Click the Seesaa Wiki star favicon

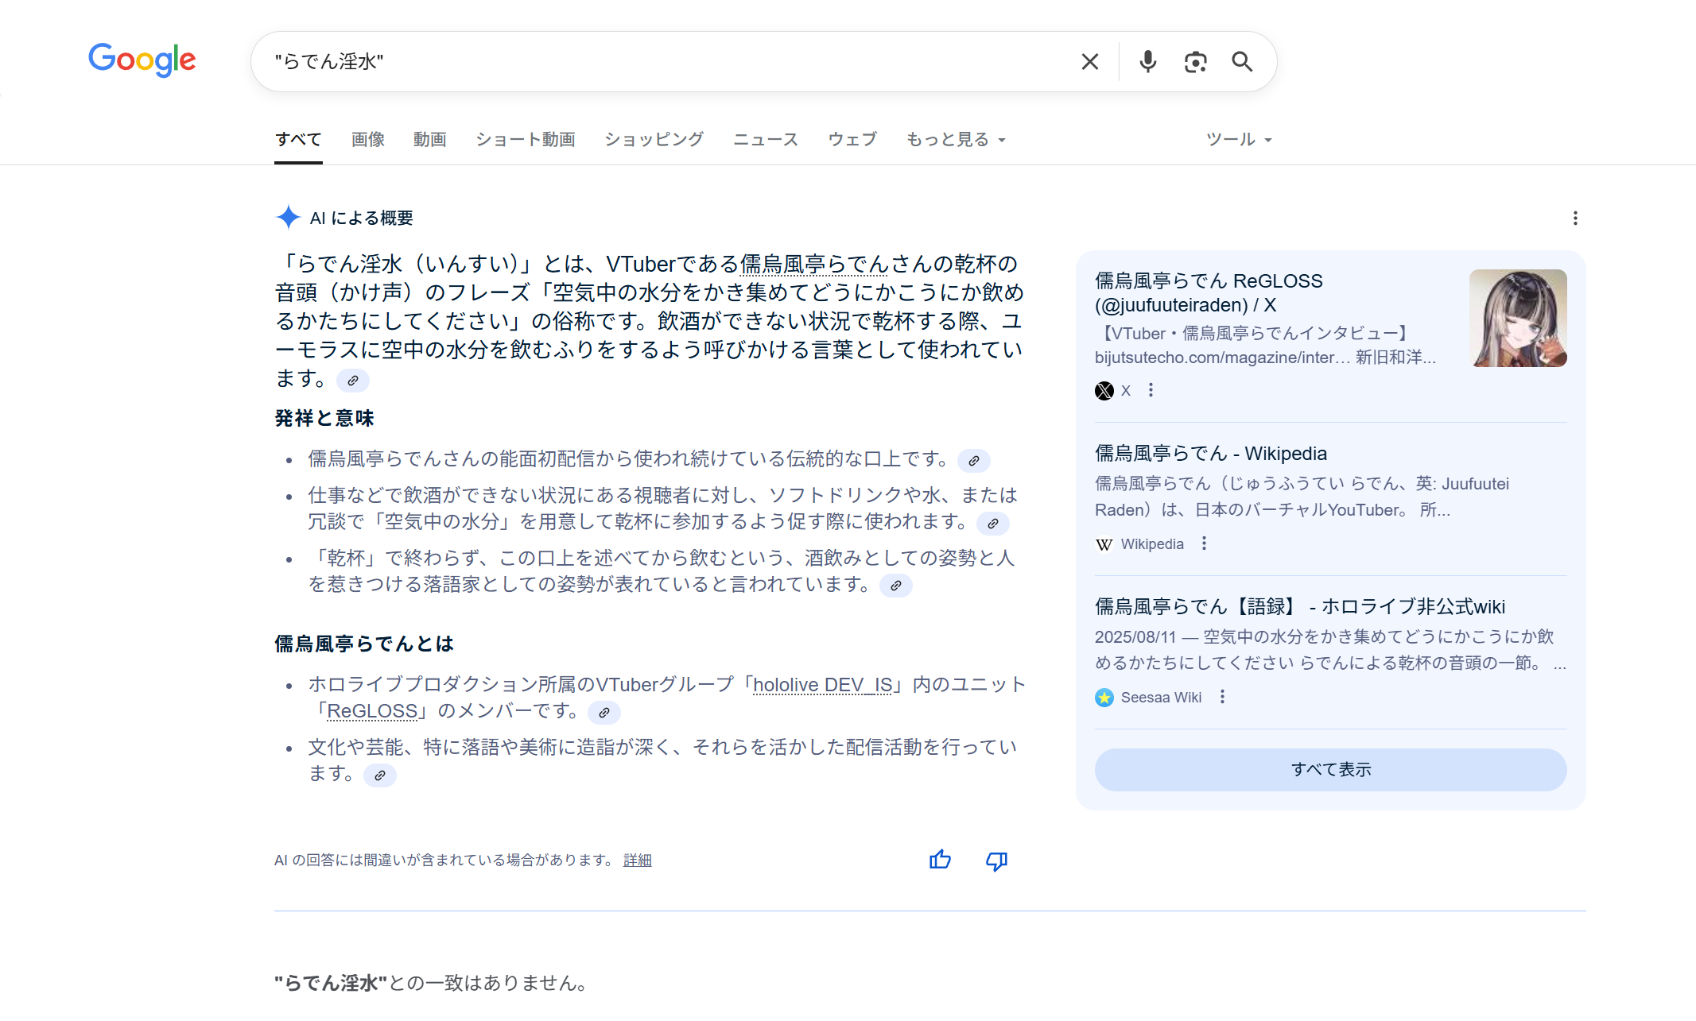click(x=1104, y=698)
